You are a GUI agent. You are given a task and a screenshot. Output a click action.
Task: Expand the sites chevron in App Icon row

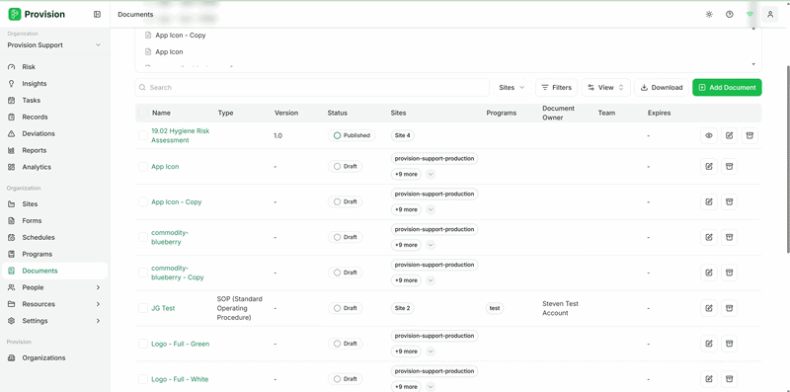click(x=431, y=175)
